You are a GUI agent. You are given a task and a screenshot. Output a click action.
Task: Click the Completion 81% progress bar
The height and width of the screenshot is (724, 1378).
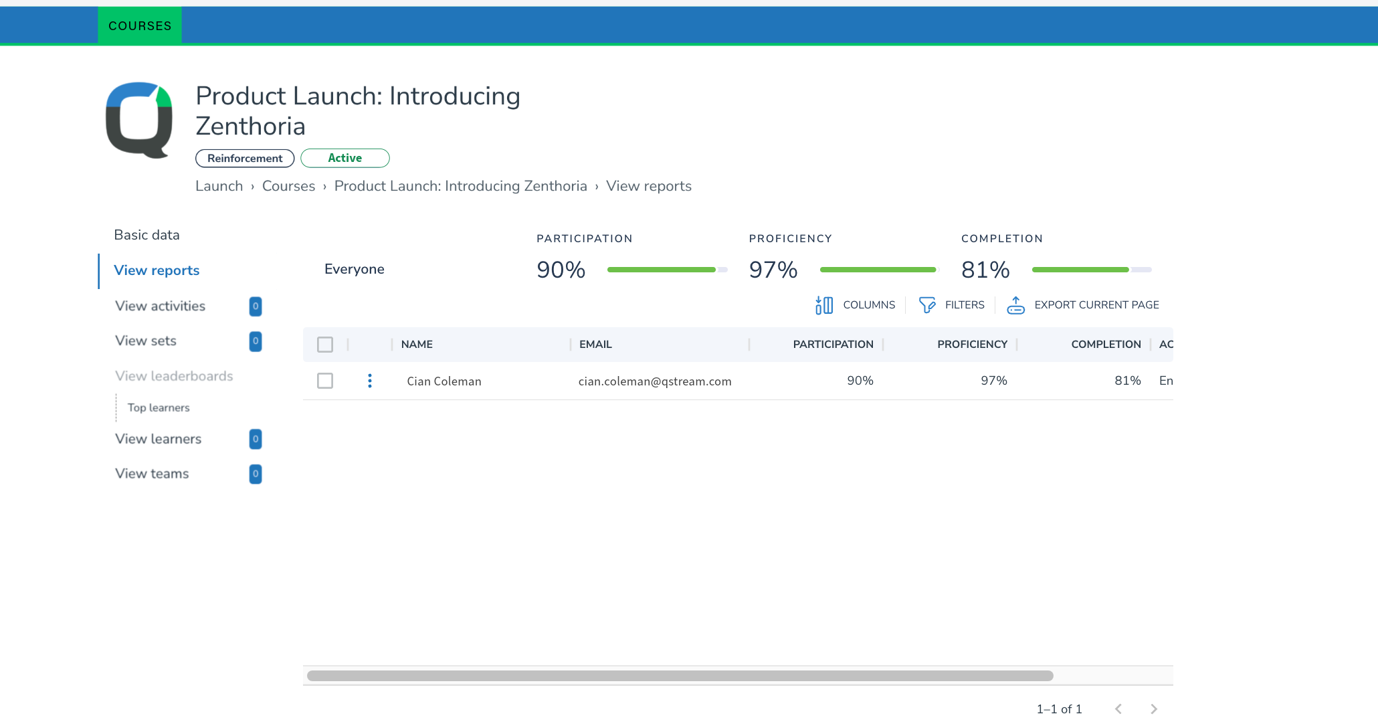[1092, 270]
